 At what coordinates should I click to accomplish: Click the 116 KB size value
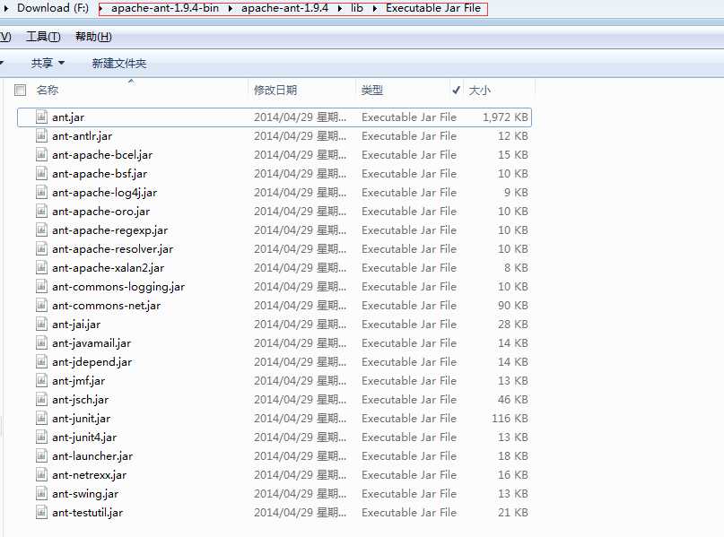click(x=510, y=418)
